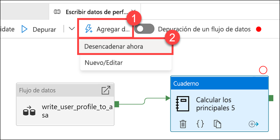This screenshot has width=280, height=140.
Task: Open the Escribir datos de perf... pipeline tab
Action: [94, 12]
